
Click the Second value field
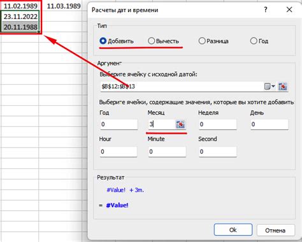217,152
